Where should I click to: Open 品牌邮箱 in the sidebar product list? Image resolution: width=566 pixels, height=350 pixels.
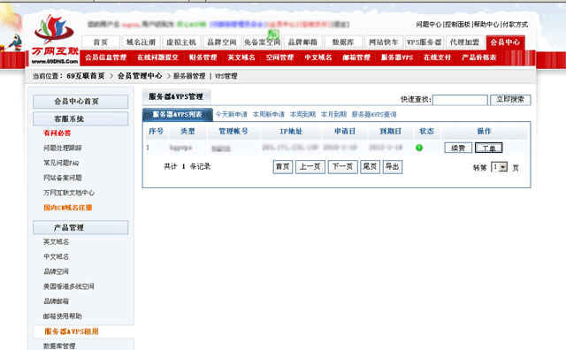[56, 301]
